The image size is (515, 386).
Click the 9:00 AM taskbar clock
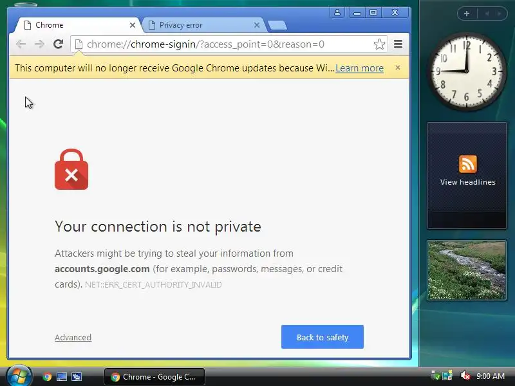point(491,376)
